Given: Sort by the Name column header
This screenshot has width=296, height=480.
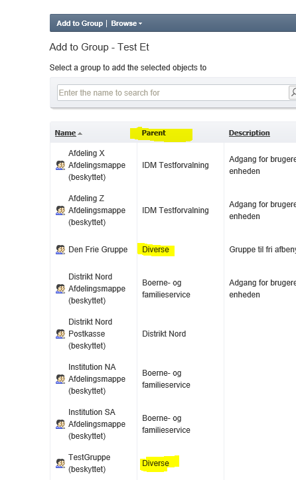Looking at the screenshot, I should [x=66, y=133].
